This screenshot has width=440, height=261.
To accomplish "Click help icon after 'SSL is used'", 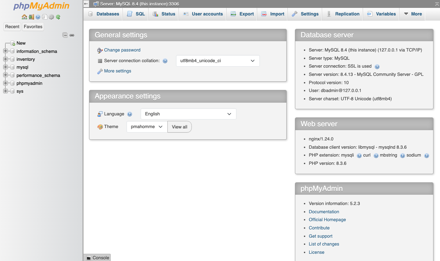I will (377, 67).
